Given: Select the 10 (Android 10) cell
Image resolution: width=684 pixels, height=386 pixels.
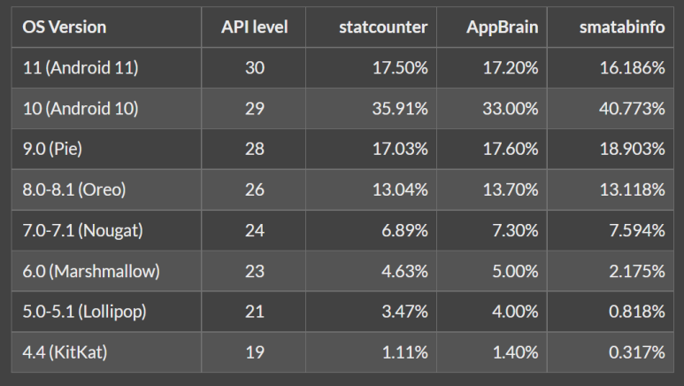Looking at the screenshot, I should point(81,108).
